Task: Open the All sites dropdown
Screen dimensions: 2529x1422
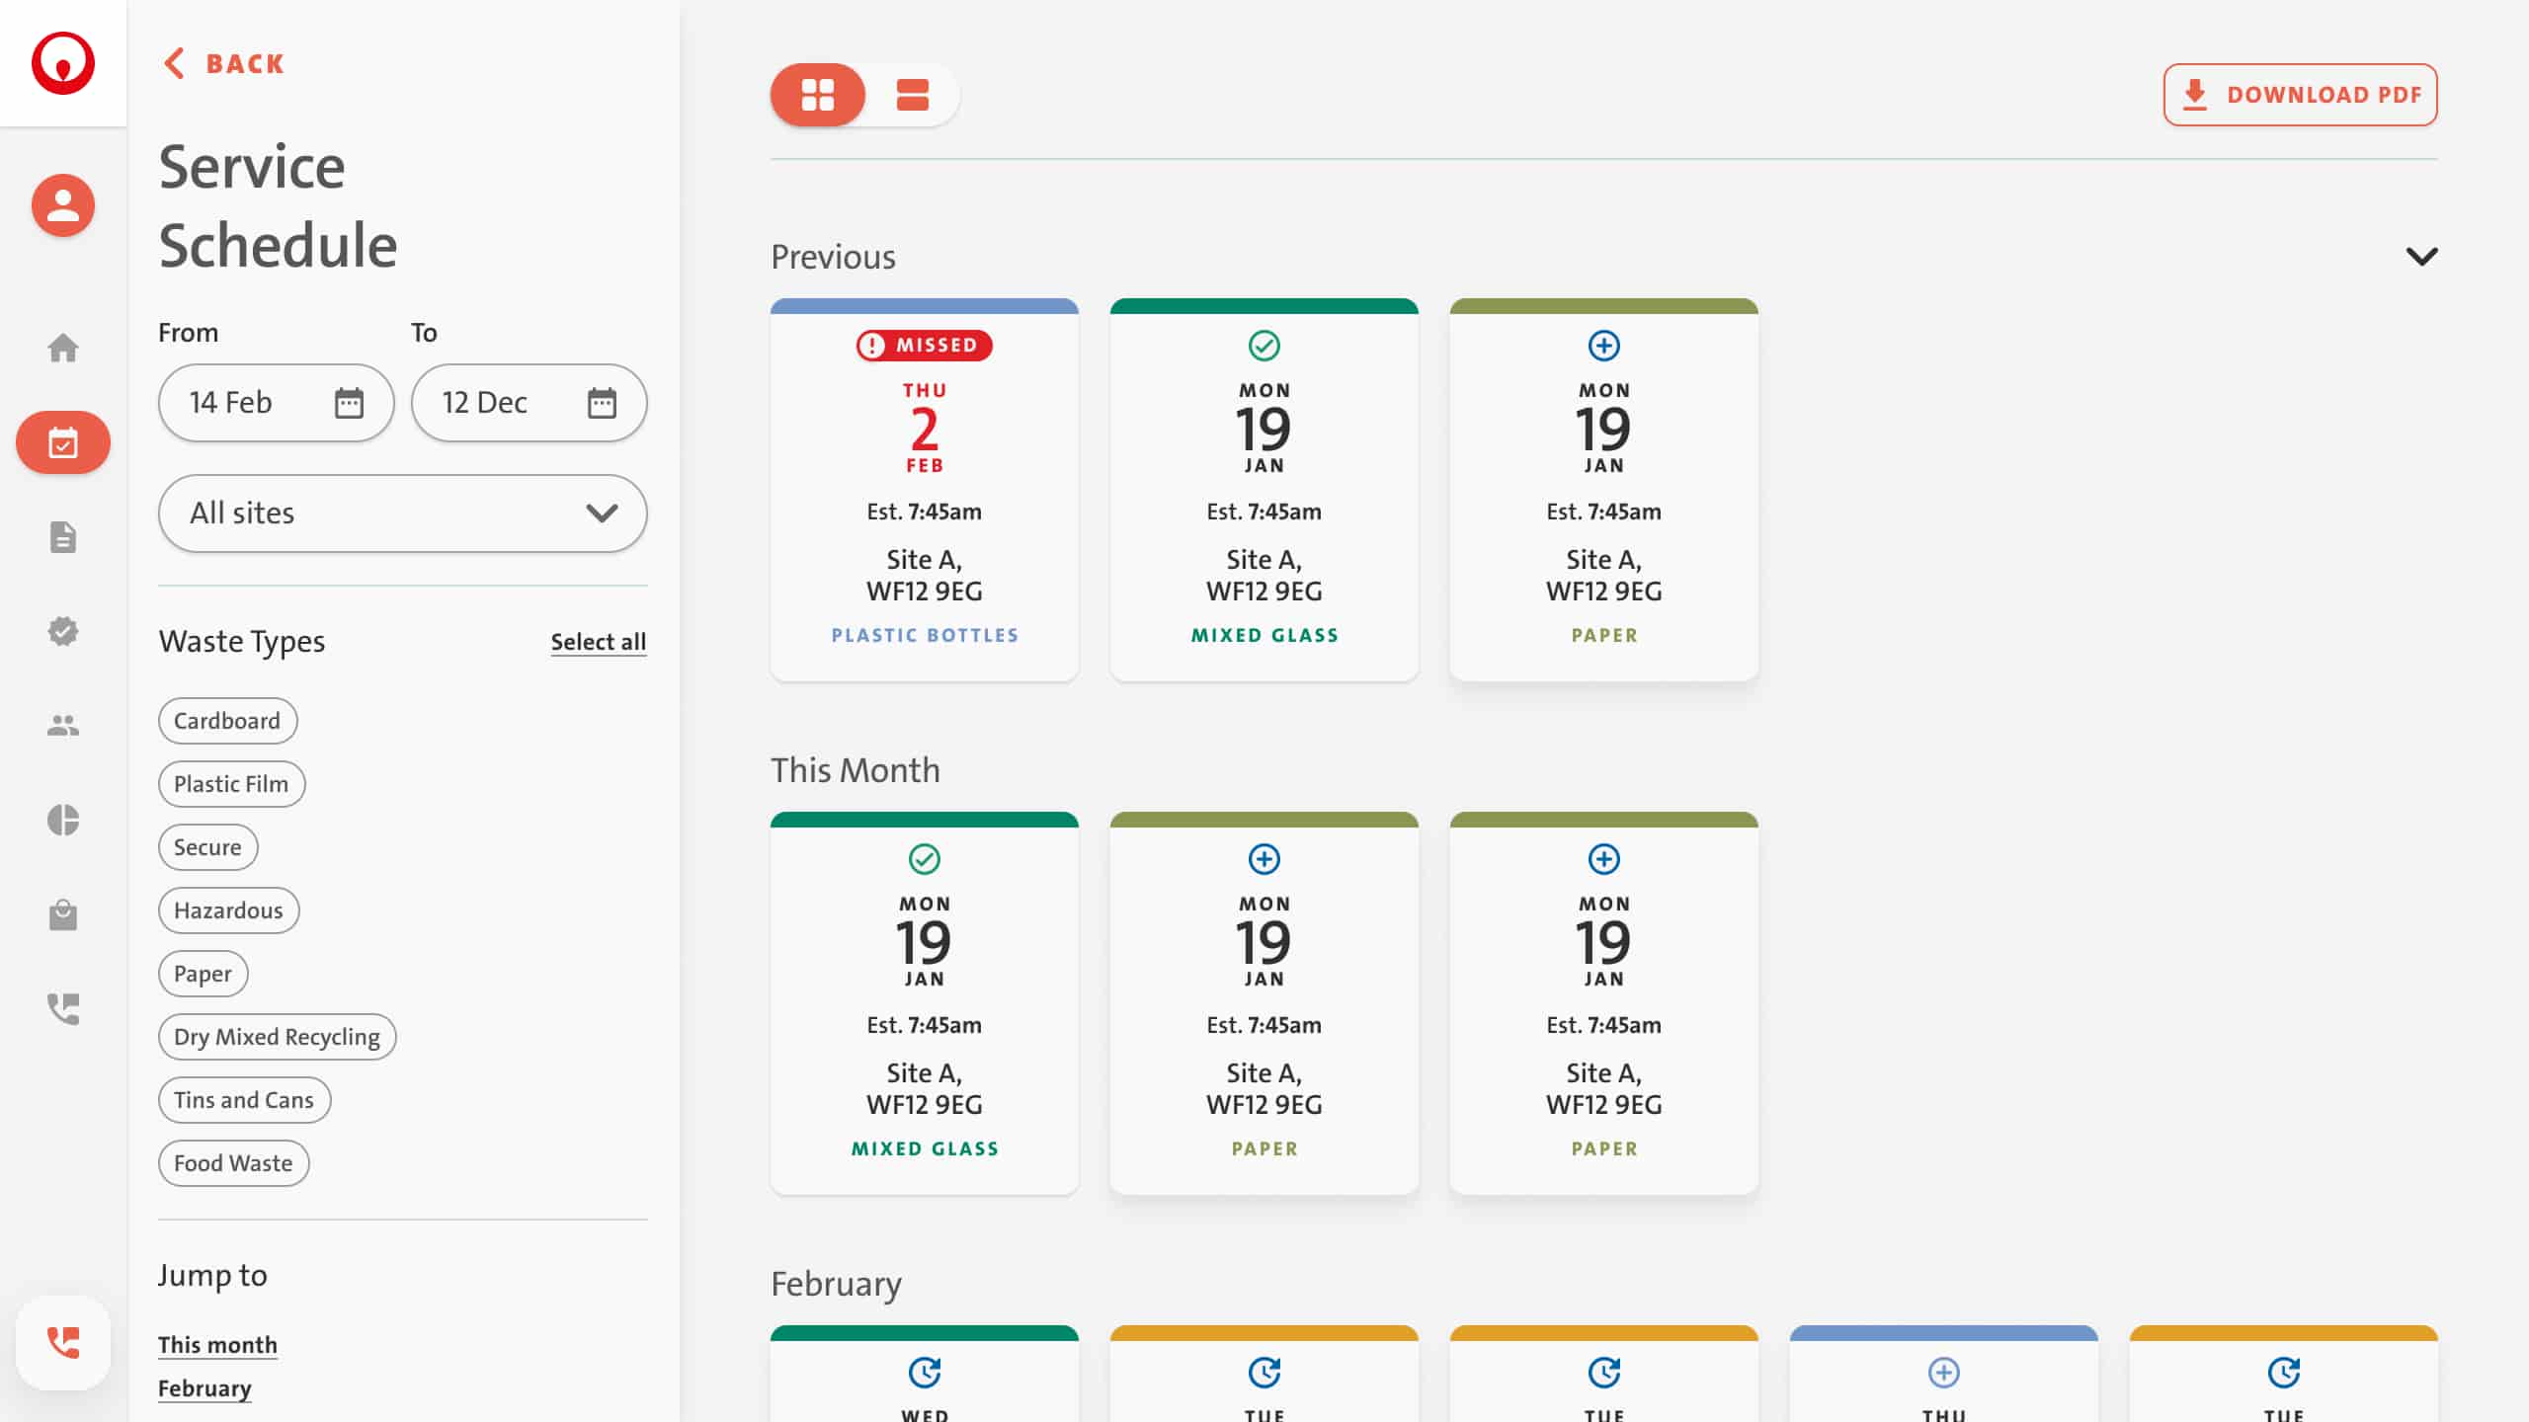Action: click(402, 513)
